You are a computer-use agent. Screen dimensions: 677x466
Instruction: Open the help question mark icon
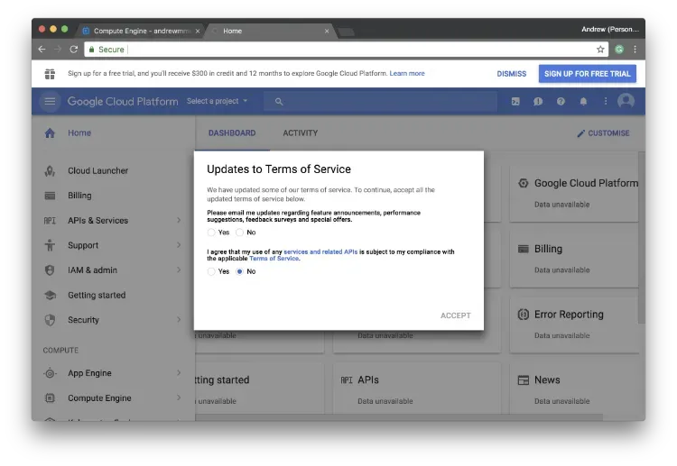click(x=561, y=102)
